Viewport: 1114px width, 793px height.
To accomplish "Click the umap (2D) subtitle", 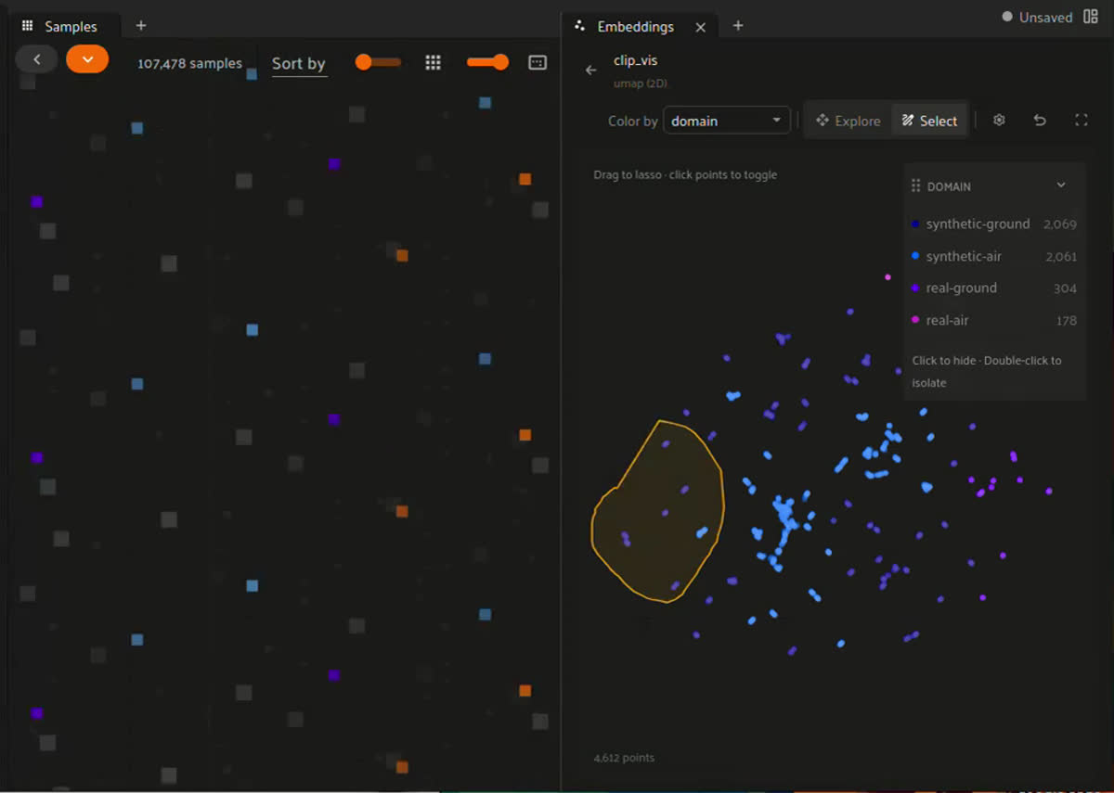I will pyautogui.click(x=641, y=83).
